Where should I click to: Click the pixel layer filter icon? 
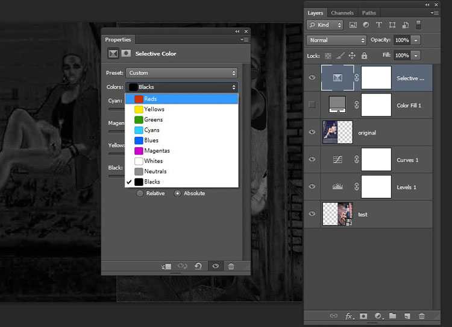[x=353, y=25]
